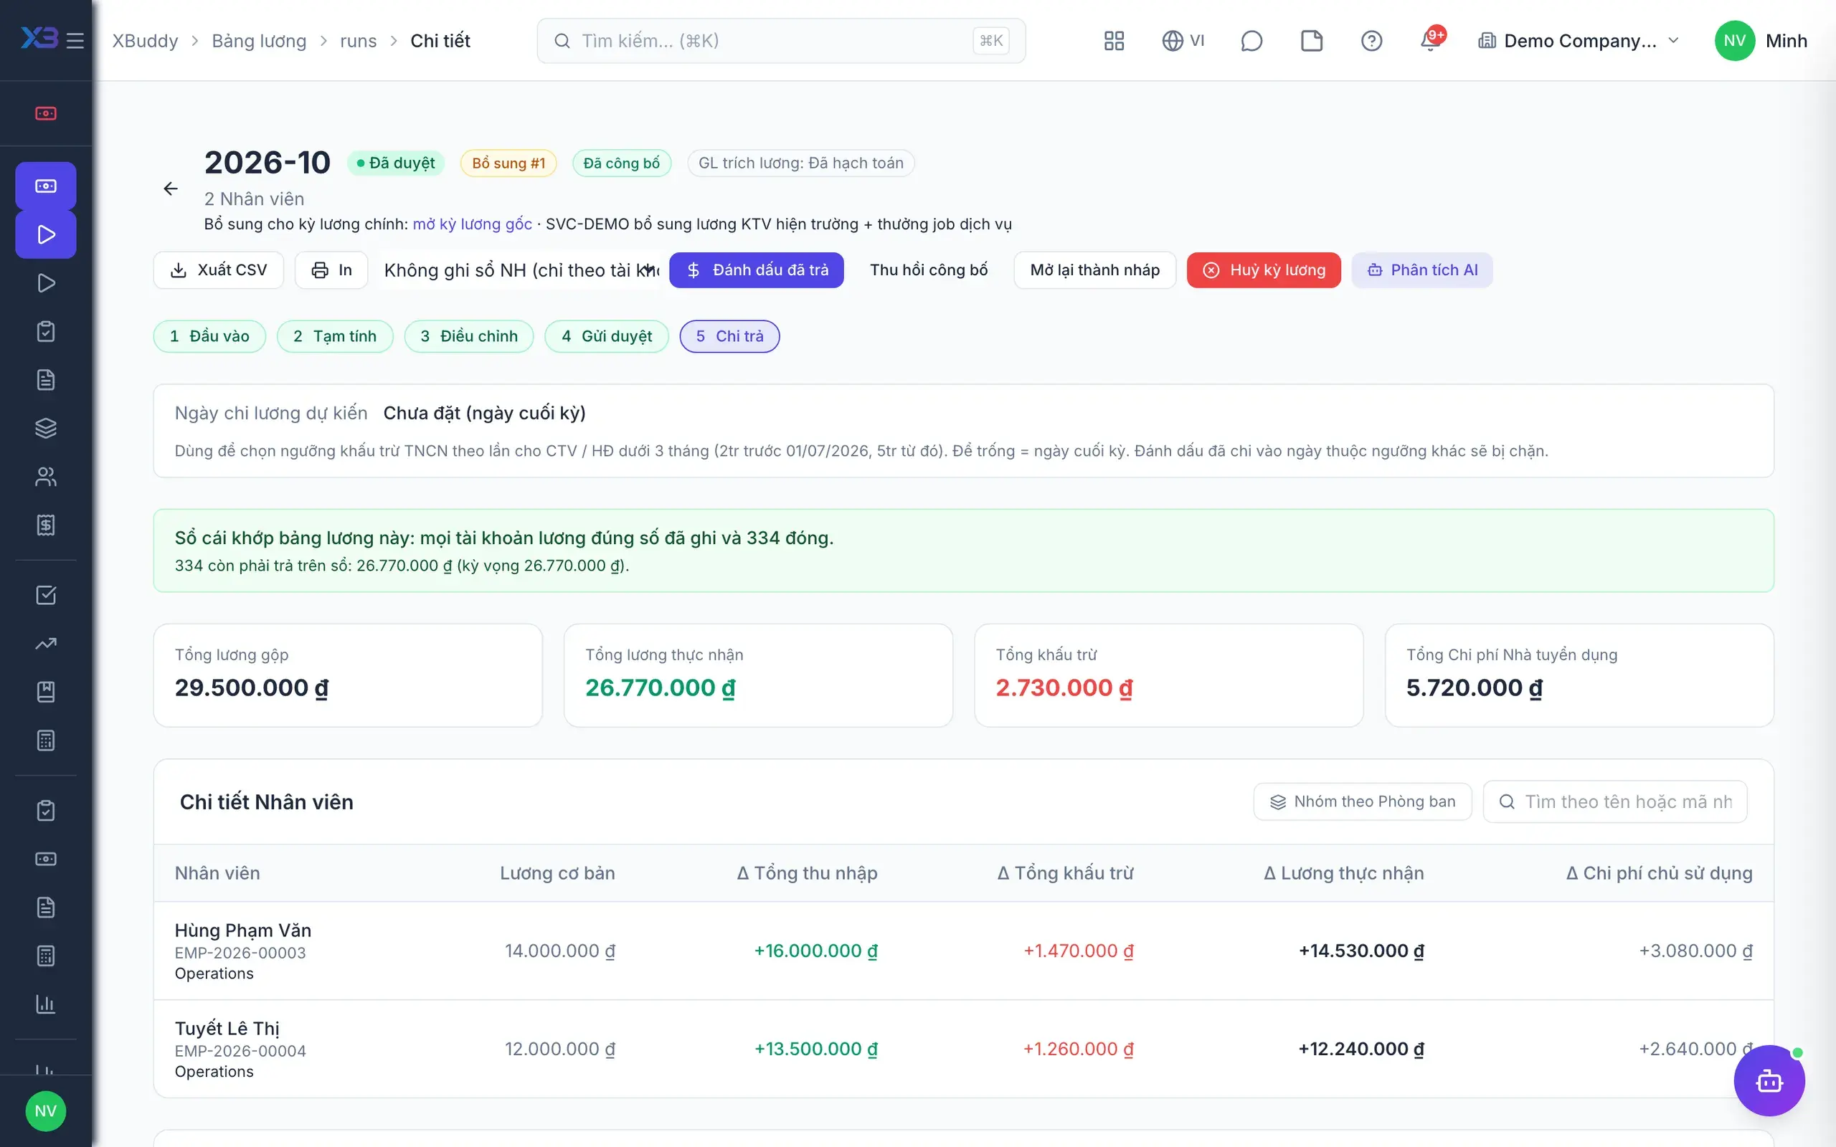
Task: Open the apps grid icon
Action: coord(1114,40)
